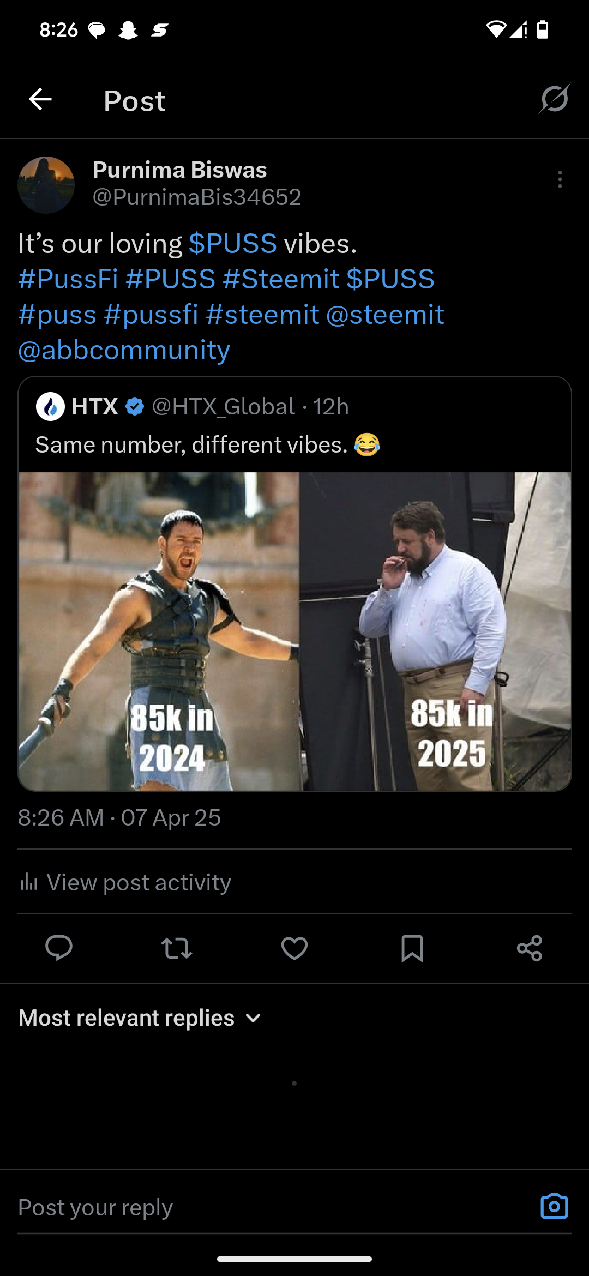Image resolution: width=589 pixels, height=1276 pixels.
Task: Open the Grok icon in header
Action: click(554, 99)
